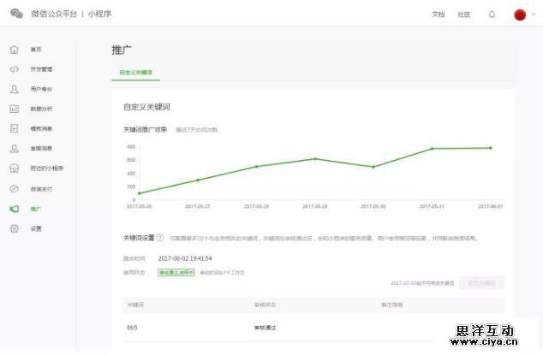Screen dimensions: 543x355
Task: Click the WeChat logo at top left
Action: 16,15
